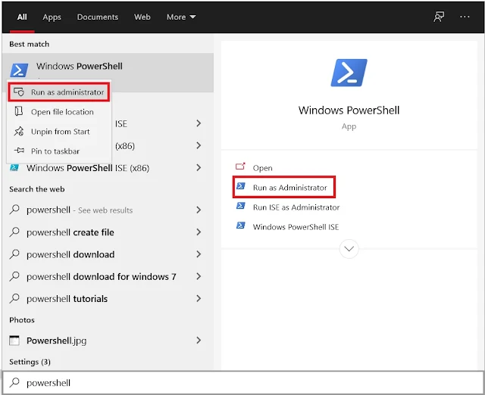The image size is (485, 395).
Task: Open the Documents search tab
Action: pos(98,17)
